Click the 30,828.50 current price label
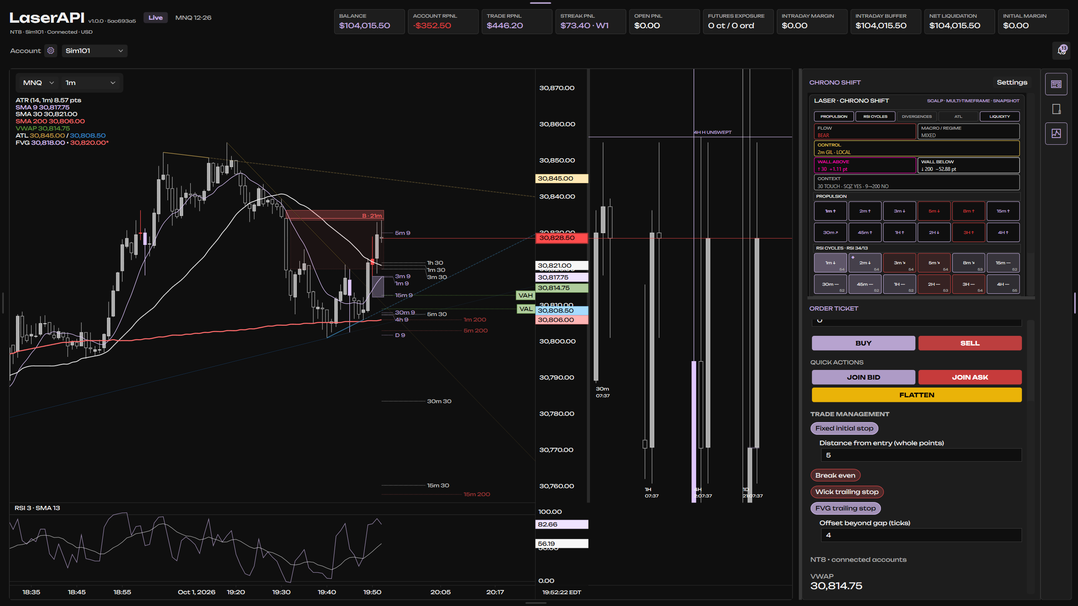The height and width of the screenshot is (606, 1078). pos(561,238)
